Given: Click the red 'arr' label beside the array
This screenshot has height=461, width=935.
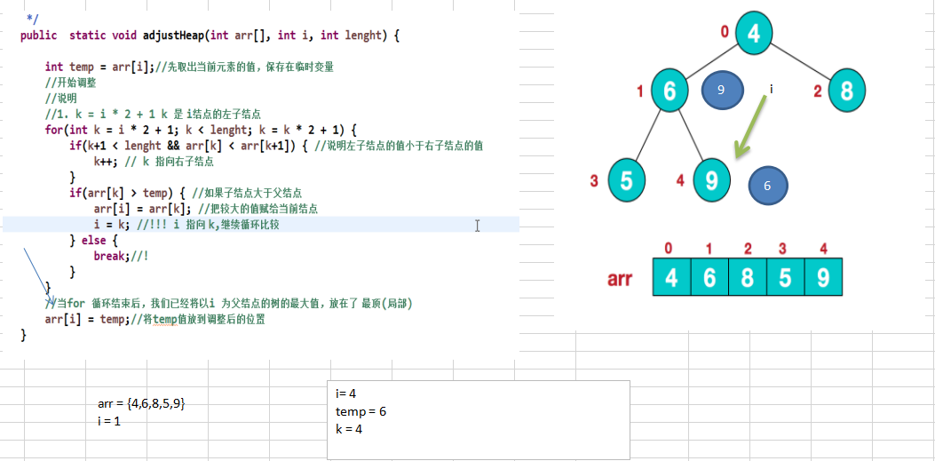Looking at the screenshot, I should 621,279.
